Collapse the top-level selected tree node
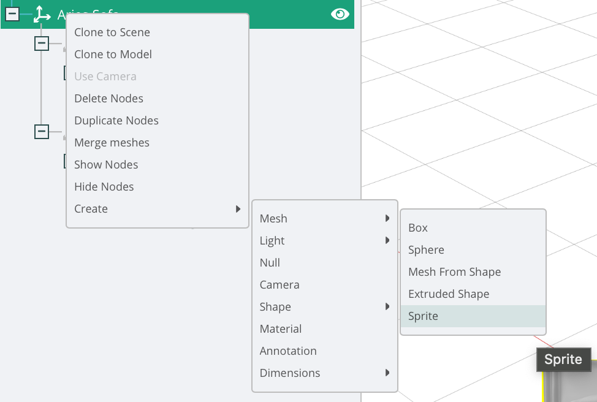Image resolution: width=597 pixels, height=402 pixels. click(x=12, y=14)
